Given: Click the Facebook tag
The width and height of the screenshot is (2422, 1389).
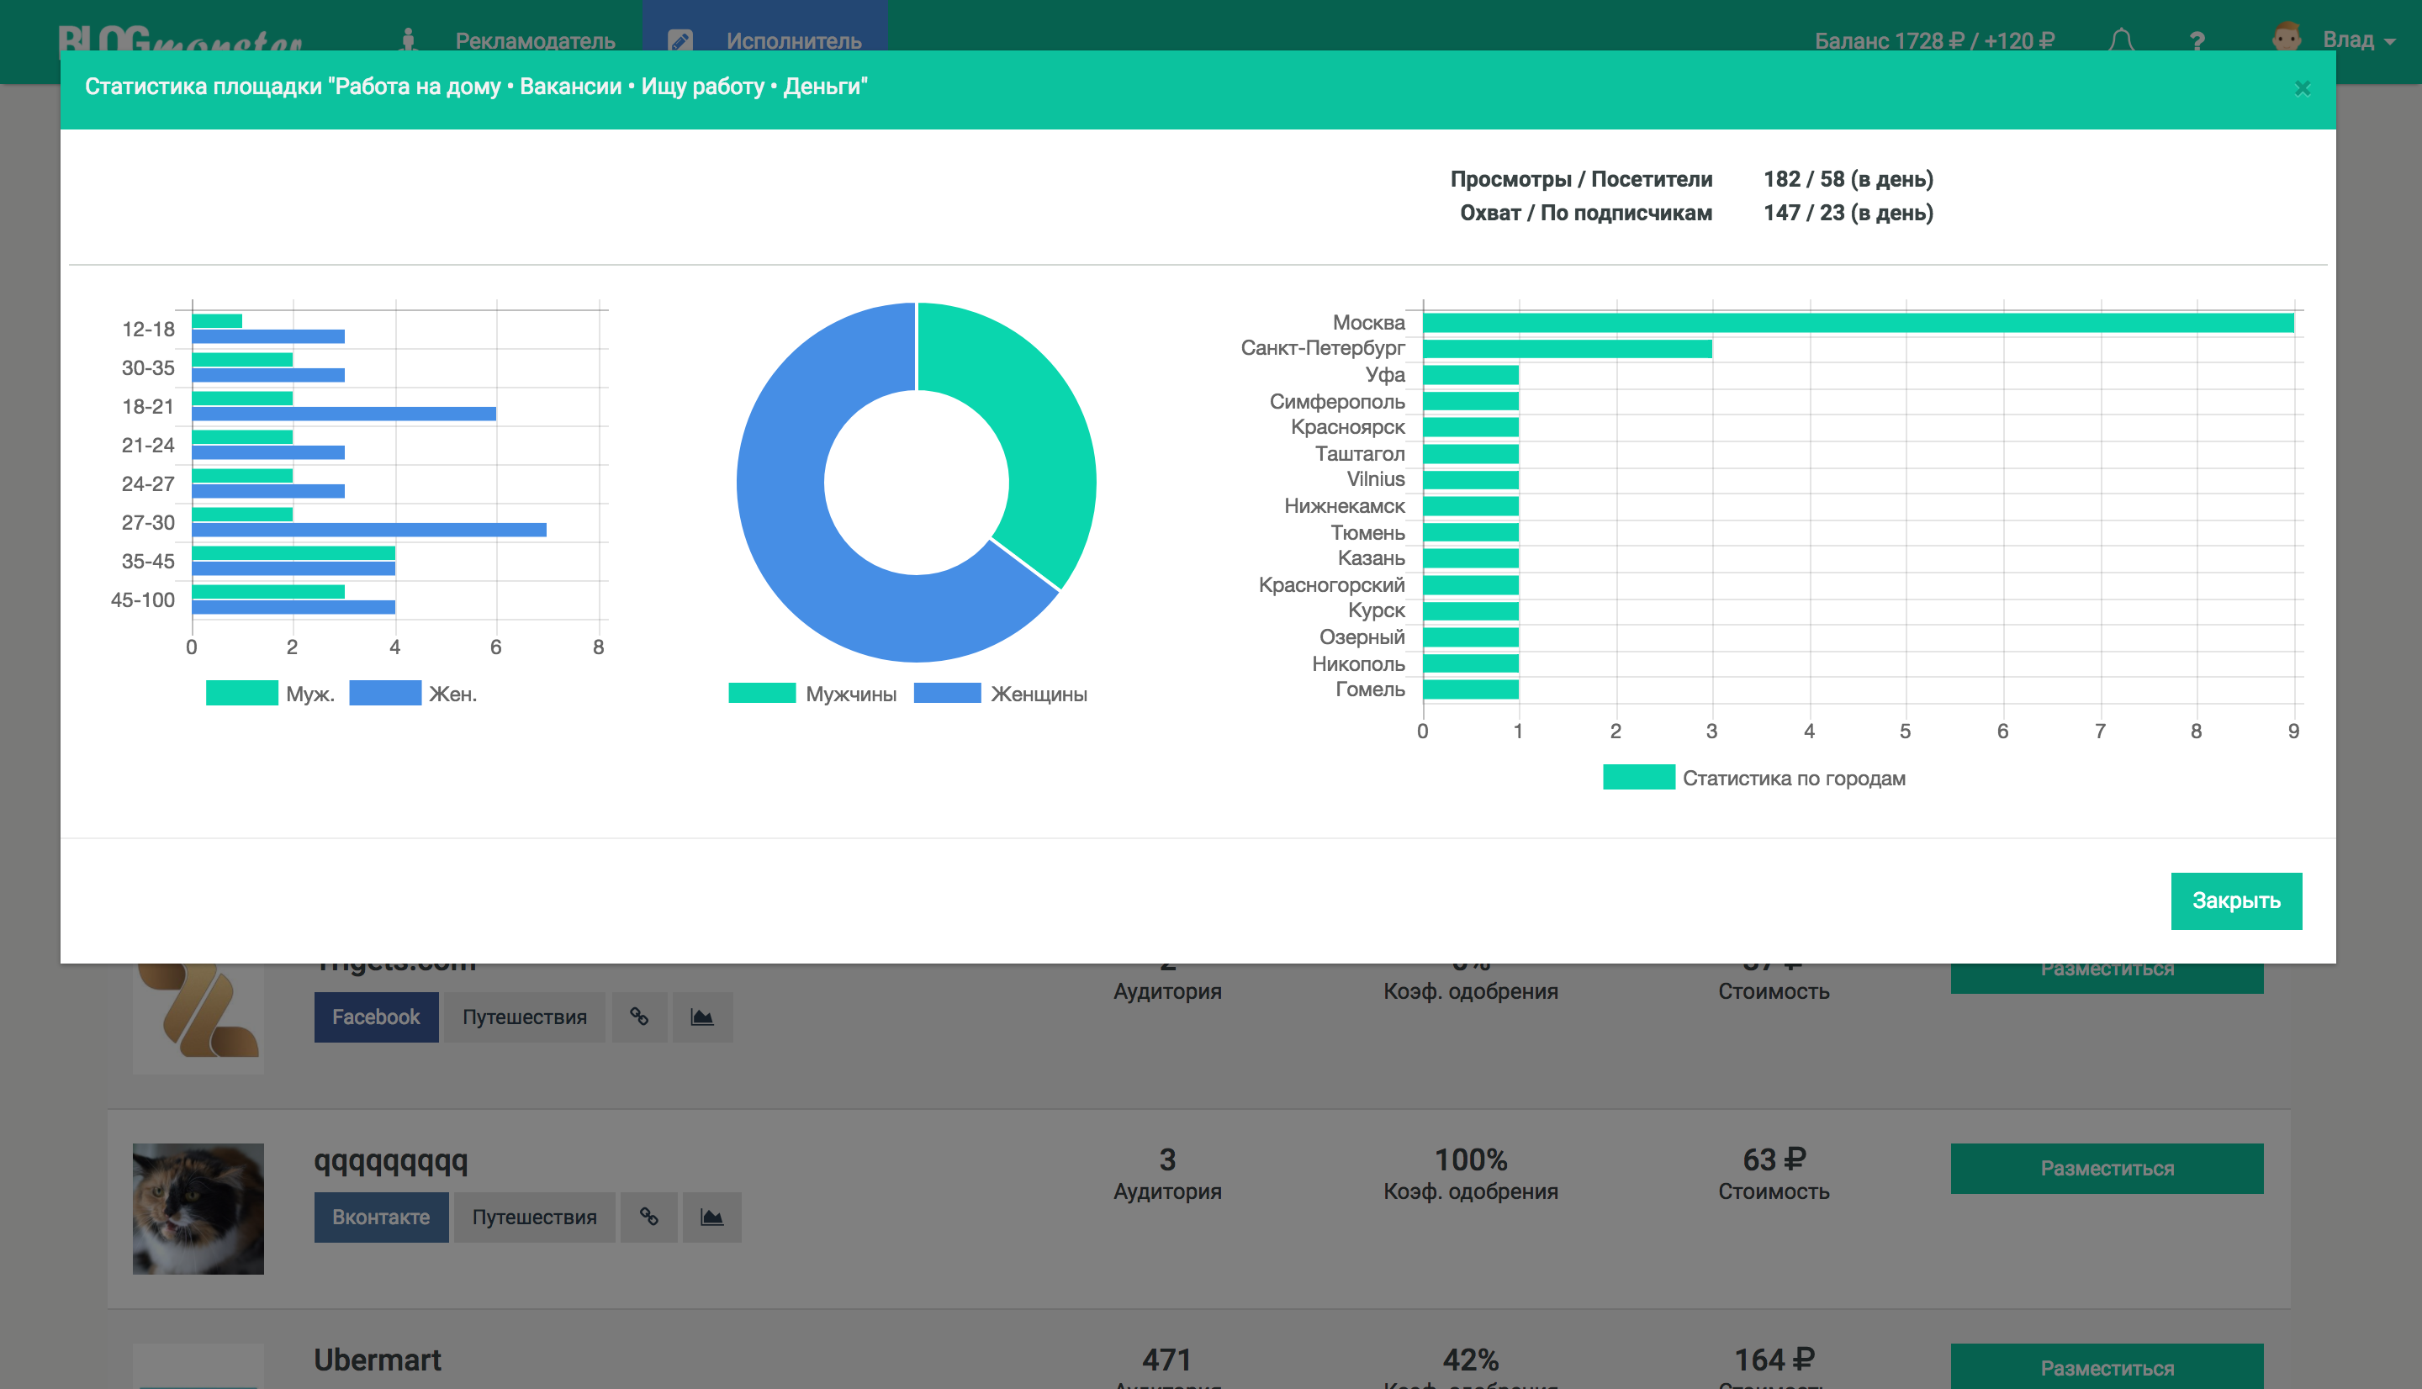Looking at the screenshot, I should coord(376,1017).
